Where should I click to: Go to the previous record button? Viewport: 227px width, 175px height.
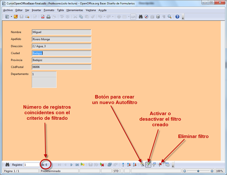(65, 165)
